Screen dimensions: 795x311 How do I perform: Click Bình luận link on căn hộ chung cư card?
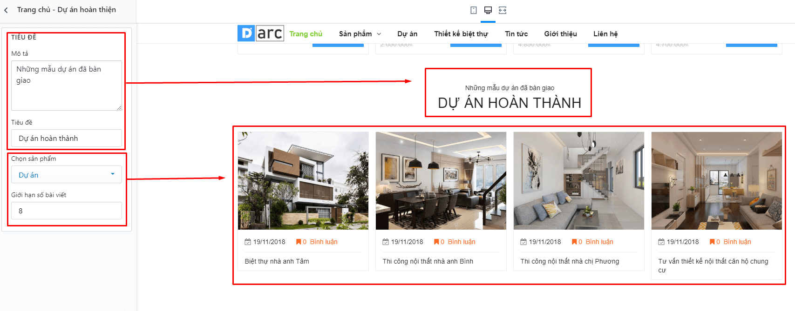pyautogui.click(x=737, y=242)
